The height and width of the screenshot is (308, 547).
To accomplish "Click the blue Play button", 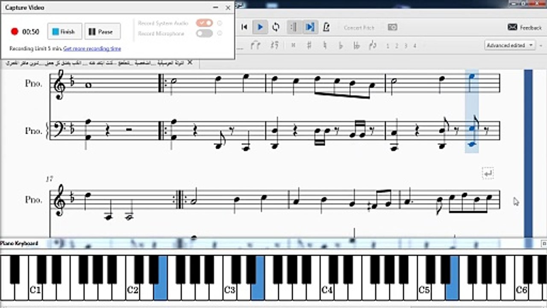I will pyautogui.click(x=260, y=27).
